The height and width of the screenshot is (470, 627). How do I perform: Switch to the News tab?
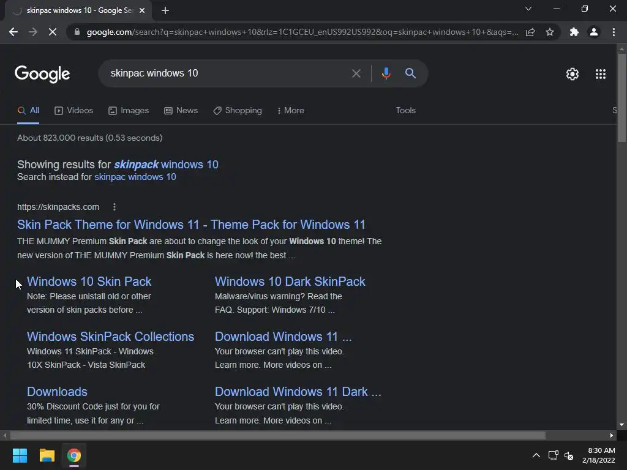point(181,110)
